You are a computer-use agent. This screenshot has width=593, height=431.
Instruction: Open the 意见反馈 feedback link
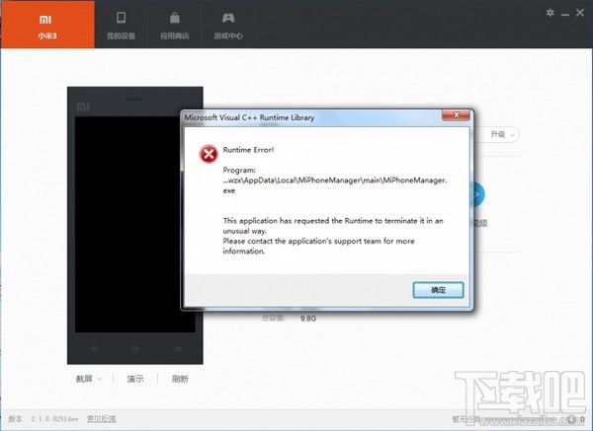pyautogui.click(x=102, y=419)
